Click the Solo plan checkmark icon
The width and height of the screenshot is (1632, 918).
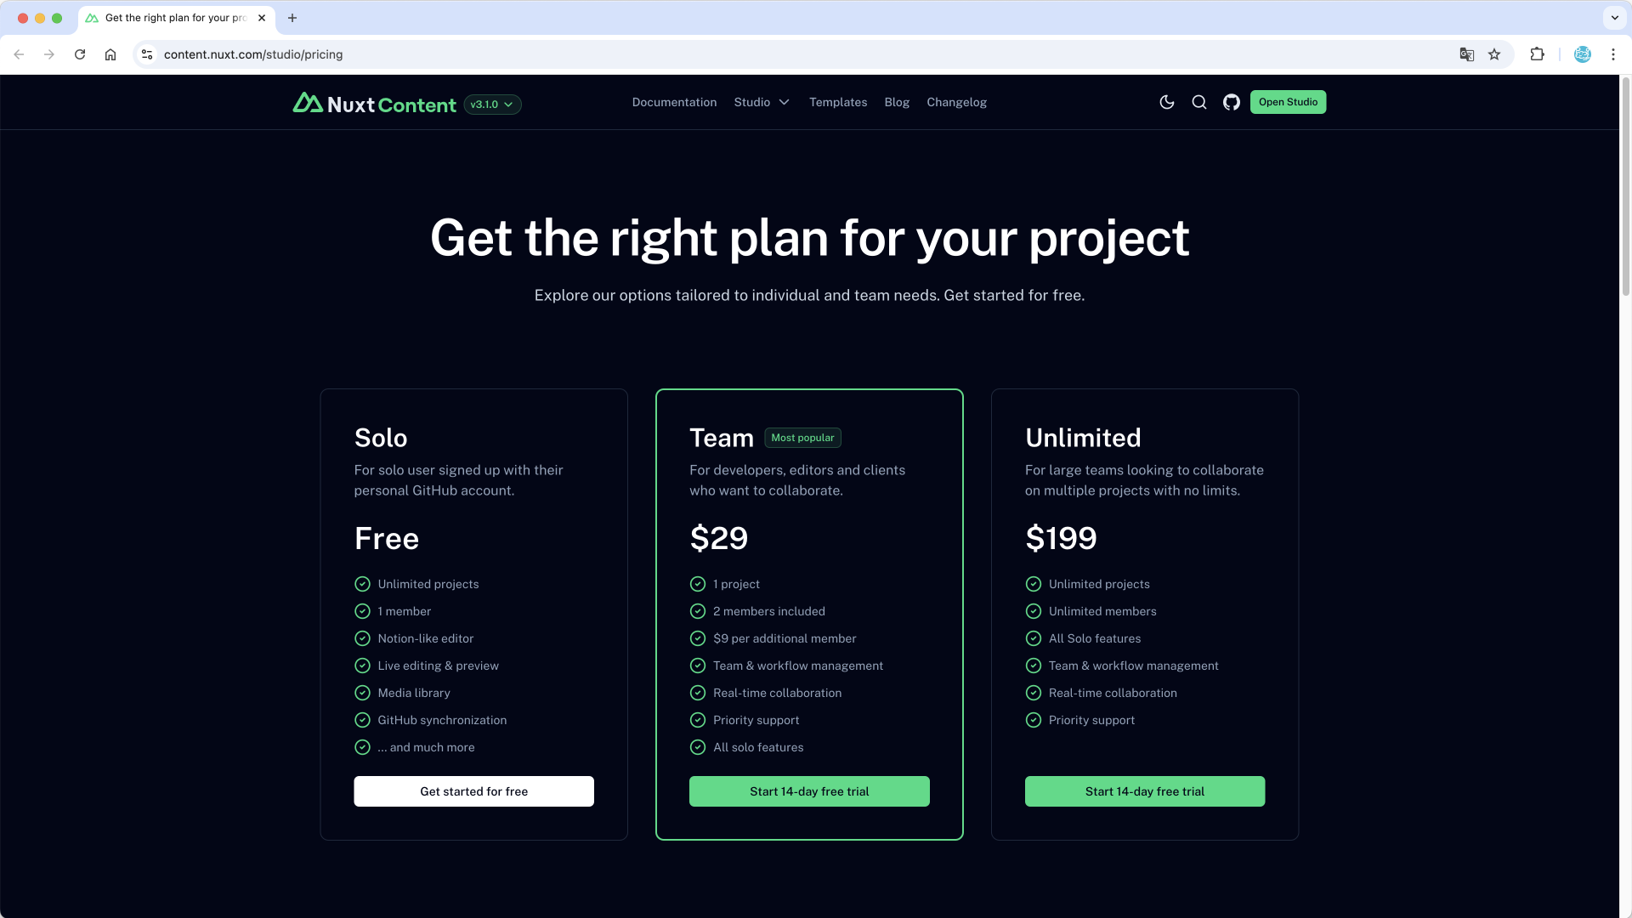[x=362, y=584]
